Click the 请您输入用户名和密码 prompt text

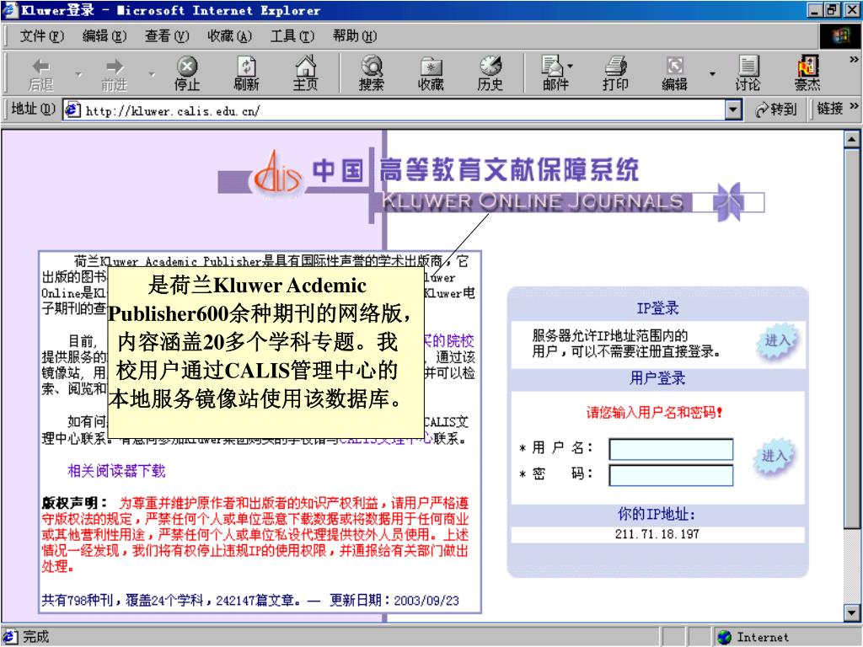pos(654,413)
